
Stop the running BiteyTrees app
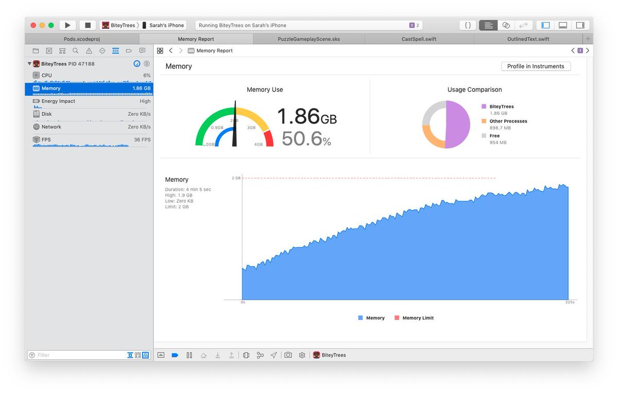(88, 25)
